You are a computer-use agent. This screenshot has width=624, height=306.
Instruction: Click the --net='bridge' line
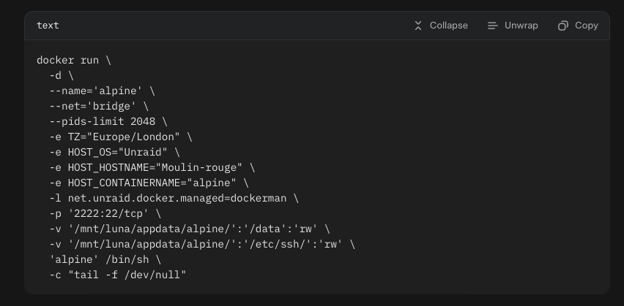(99, 107)
